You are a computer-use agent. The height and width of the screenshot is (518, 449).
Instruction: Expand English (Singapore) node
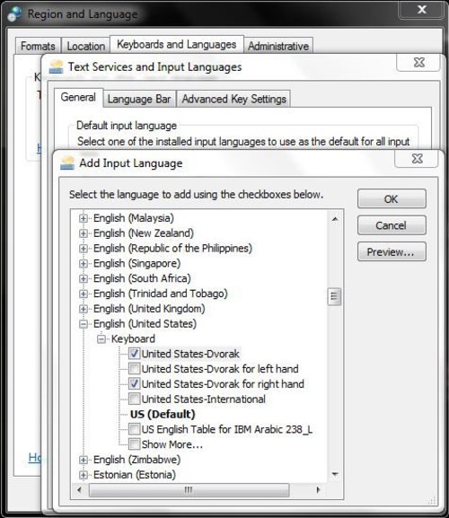[x=84, y=264]
